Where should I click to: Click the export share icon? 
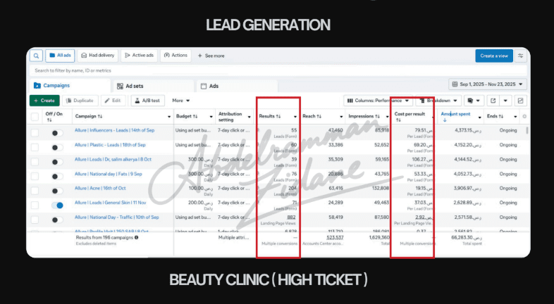[493, 101]
